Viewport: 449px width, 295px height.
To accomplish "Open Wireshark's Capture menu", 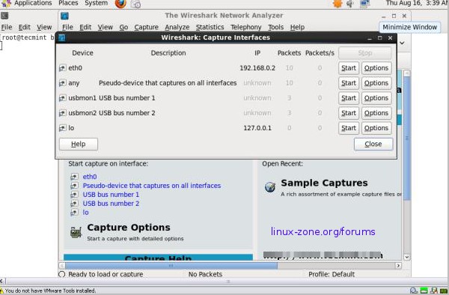I will pos(147,27).
